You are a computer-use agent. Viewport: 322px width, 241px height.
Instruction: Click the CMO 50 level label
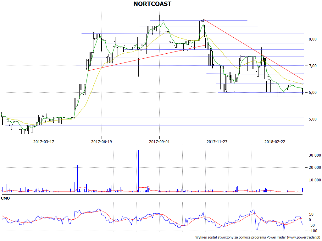(311, 214)
